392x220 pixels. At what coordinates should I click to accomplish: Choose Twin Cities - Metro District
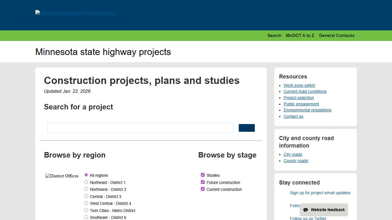(x=86, y=210)
